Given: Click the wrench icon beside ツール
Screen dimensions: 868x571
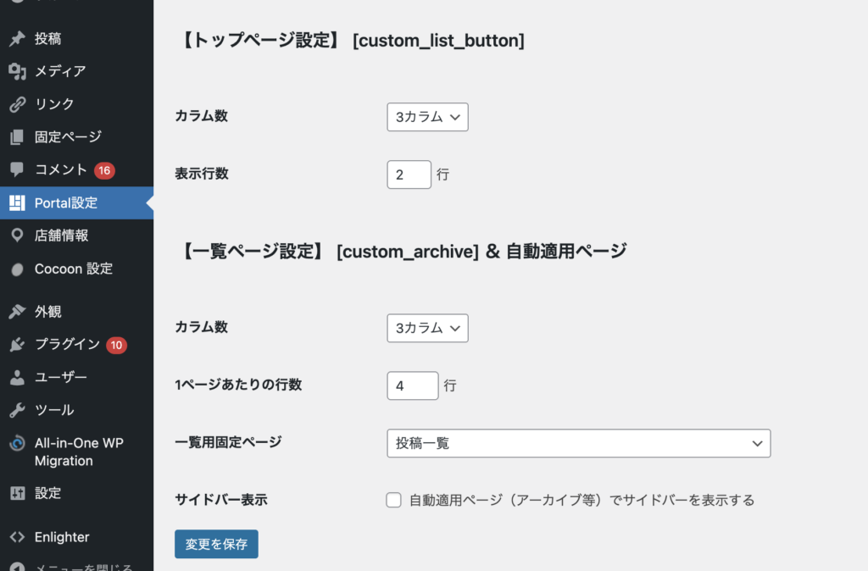Looking at the screenshot, I should [17, 410].
